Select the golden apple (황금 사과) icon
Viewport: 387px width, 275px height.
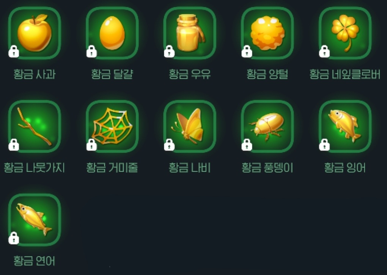(35, 33)
